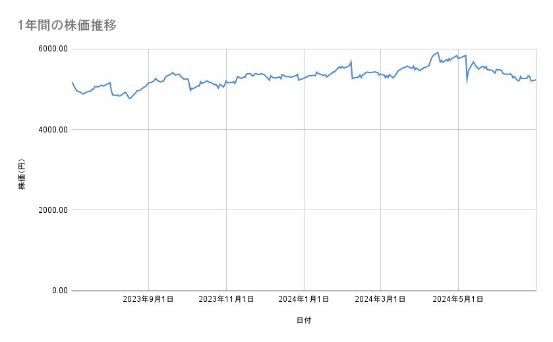Screen dimensions: 553x342
Task: Select the 2024年1月1日 date label
Action: coord(304,299)
